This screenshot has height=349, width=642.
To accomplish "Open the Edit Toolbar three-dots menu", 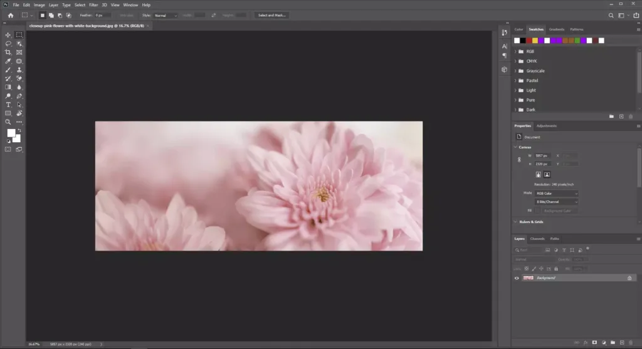I will 19,122.
